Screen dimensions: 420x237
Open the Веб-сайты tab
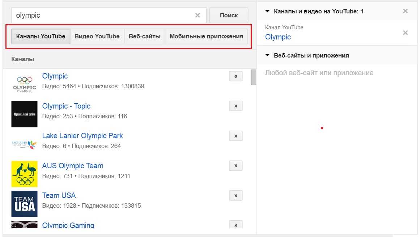point(145,36)
